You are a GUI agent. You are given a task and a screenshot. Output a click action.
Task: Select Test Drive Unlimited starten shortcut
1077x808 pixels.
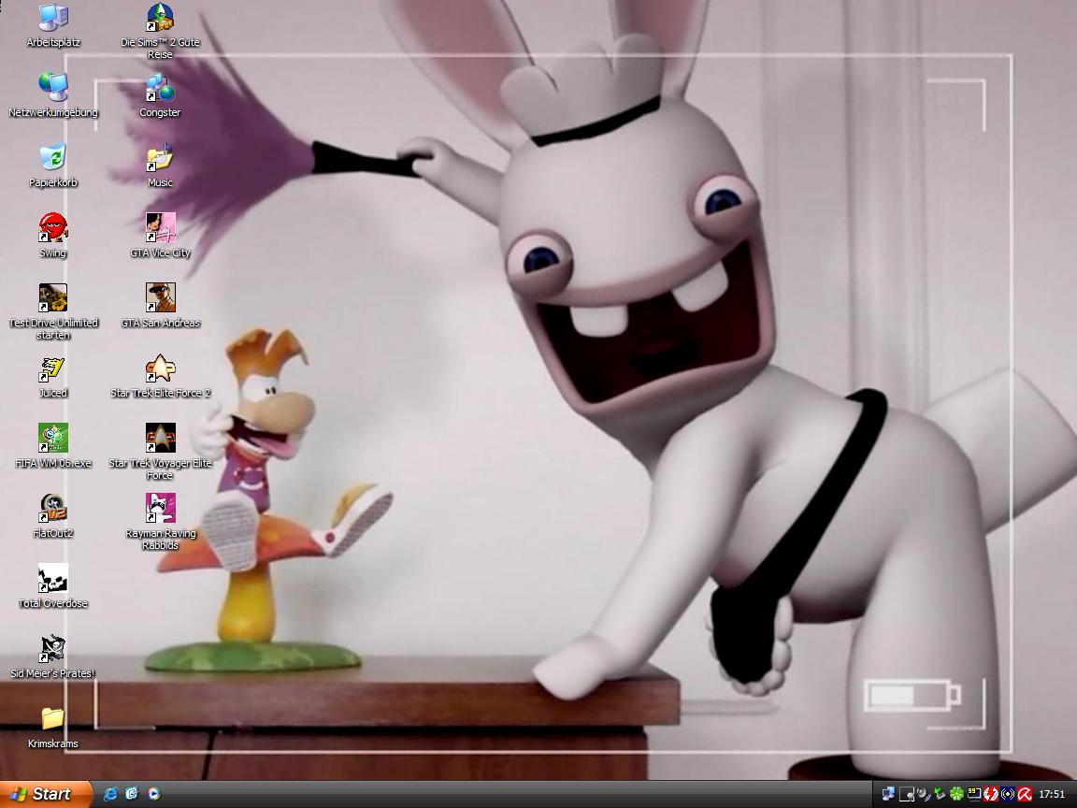(52, 298)
